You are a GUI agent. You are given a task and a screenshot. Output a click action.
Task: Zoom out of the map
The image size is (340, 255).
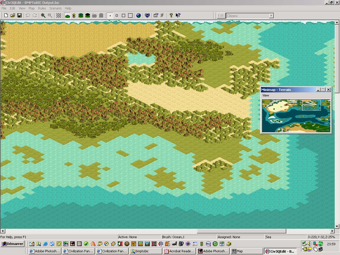(50, 15)
